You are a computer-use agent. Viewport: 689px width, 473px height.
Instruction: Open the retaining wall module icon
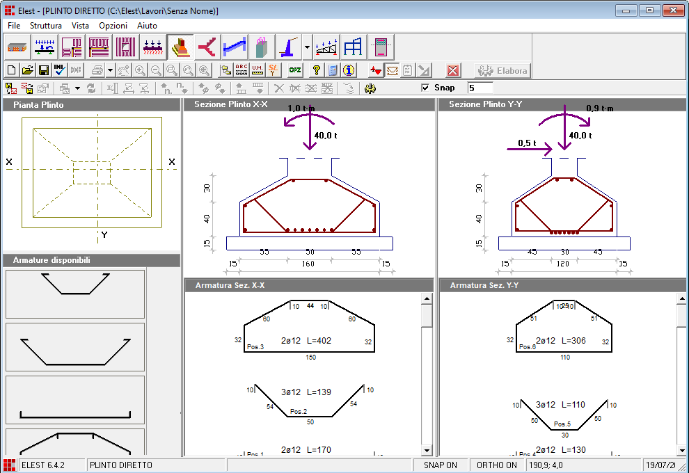pos(290,47)
